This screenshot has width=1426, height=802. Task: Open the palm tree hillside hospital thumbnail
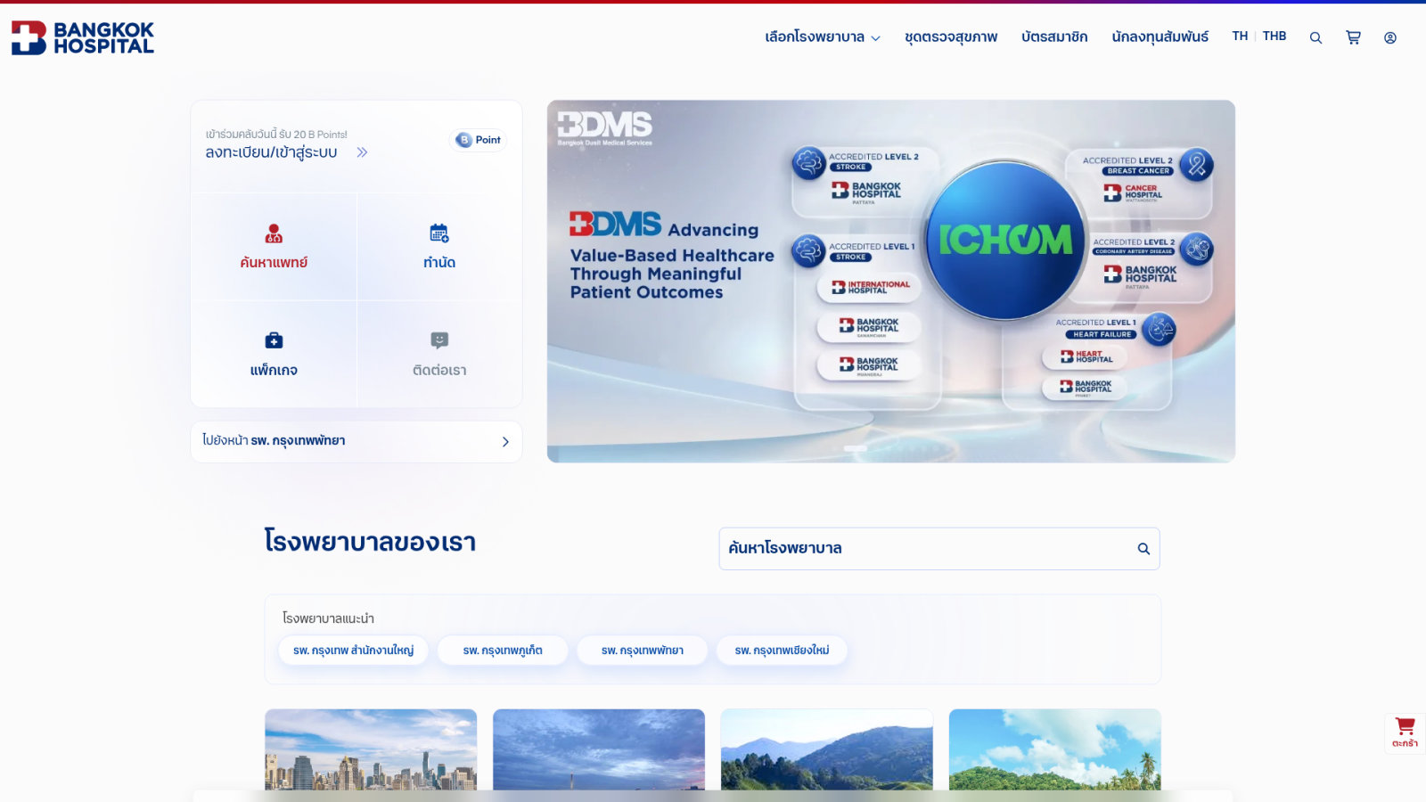[1055, 749]
